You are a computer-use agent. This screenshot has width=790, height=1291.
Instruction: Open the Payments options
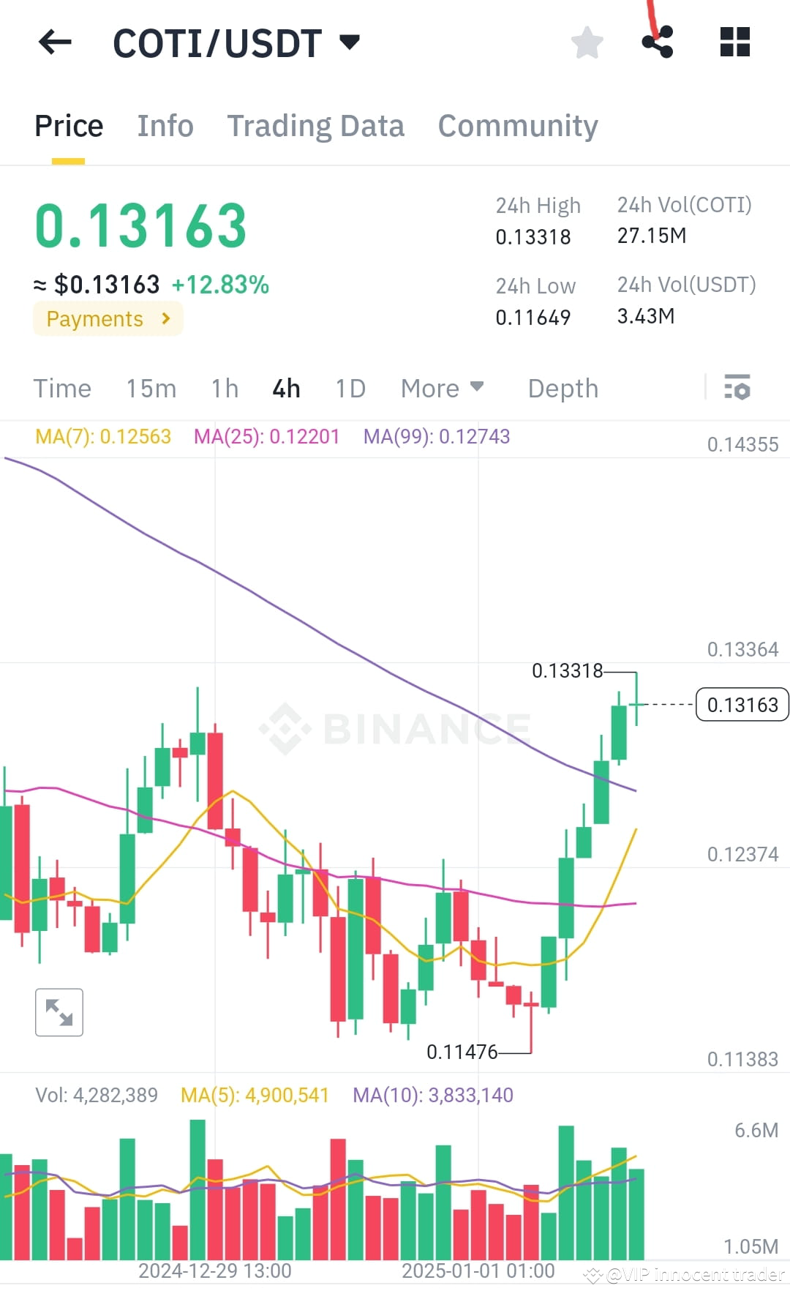108,318
